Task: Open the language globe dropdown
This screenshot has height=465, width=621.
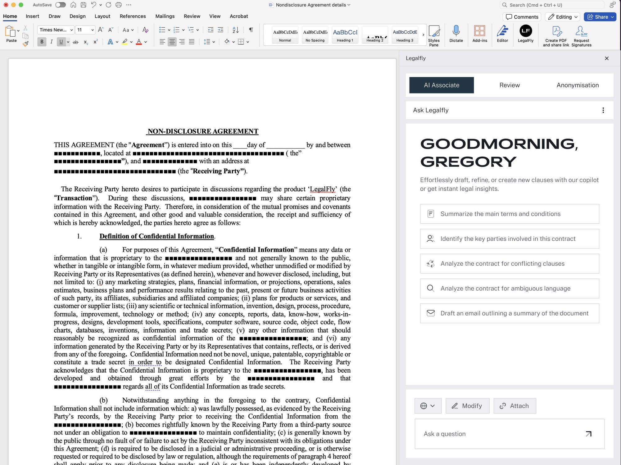Action: point(428,406)
